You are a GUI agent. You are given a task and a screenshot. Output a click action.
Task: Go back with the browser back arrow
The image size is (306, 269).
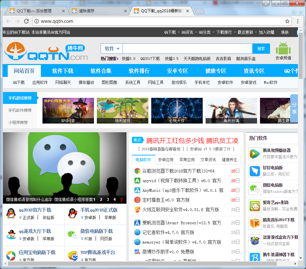point(8,21)
